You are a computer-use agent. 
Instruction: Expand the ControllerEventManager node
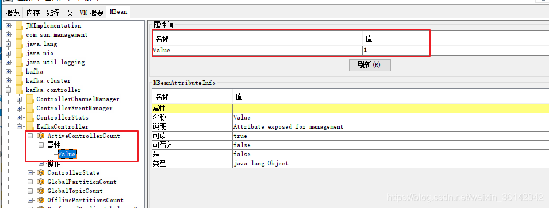coord(19,108)
